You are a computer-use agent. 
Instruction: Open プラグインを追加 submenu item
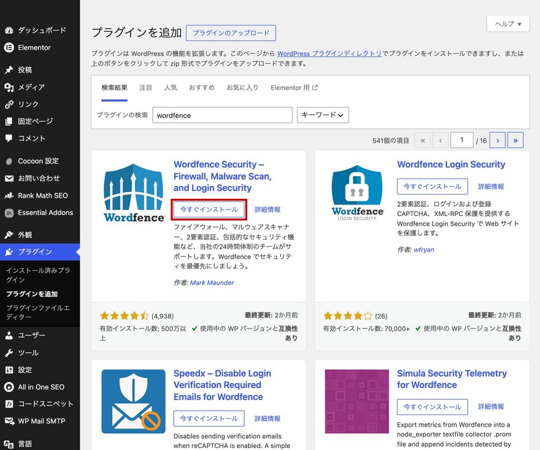(32, 294)
